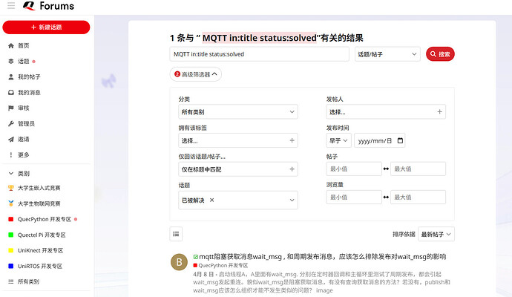
Task: Open the 仅在标题中匹配 filter dropdown
Action: (x=238, y=169)
